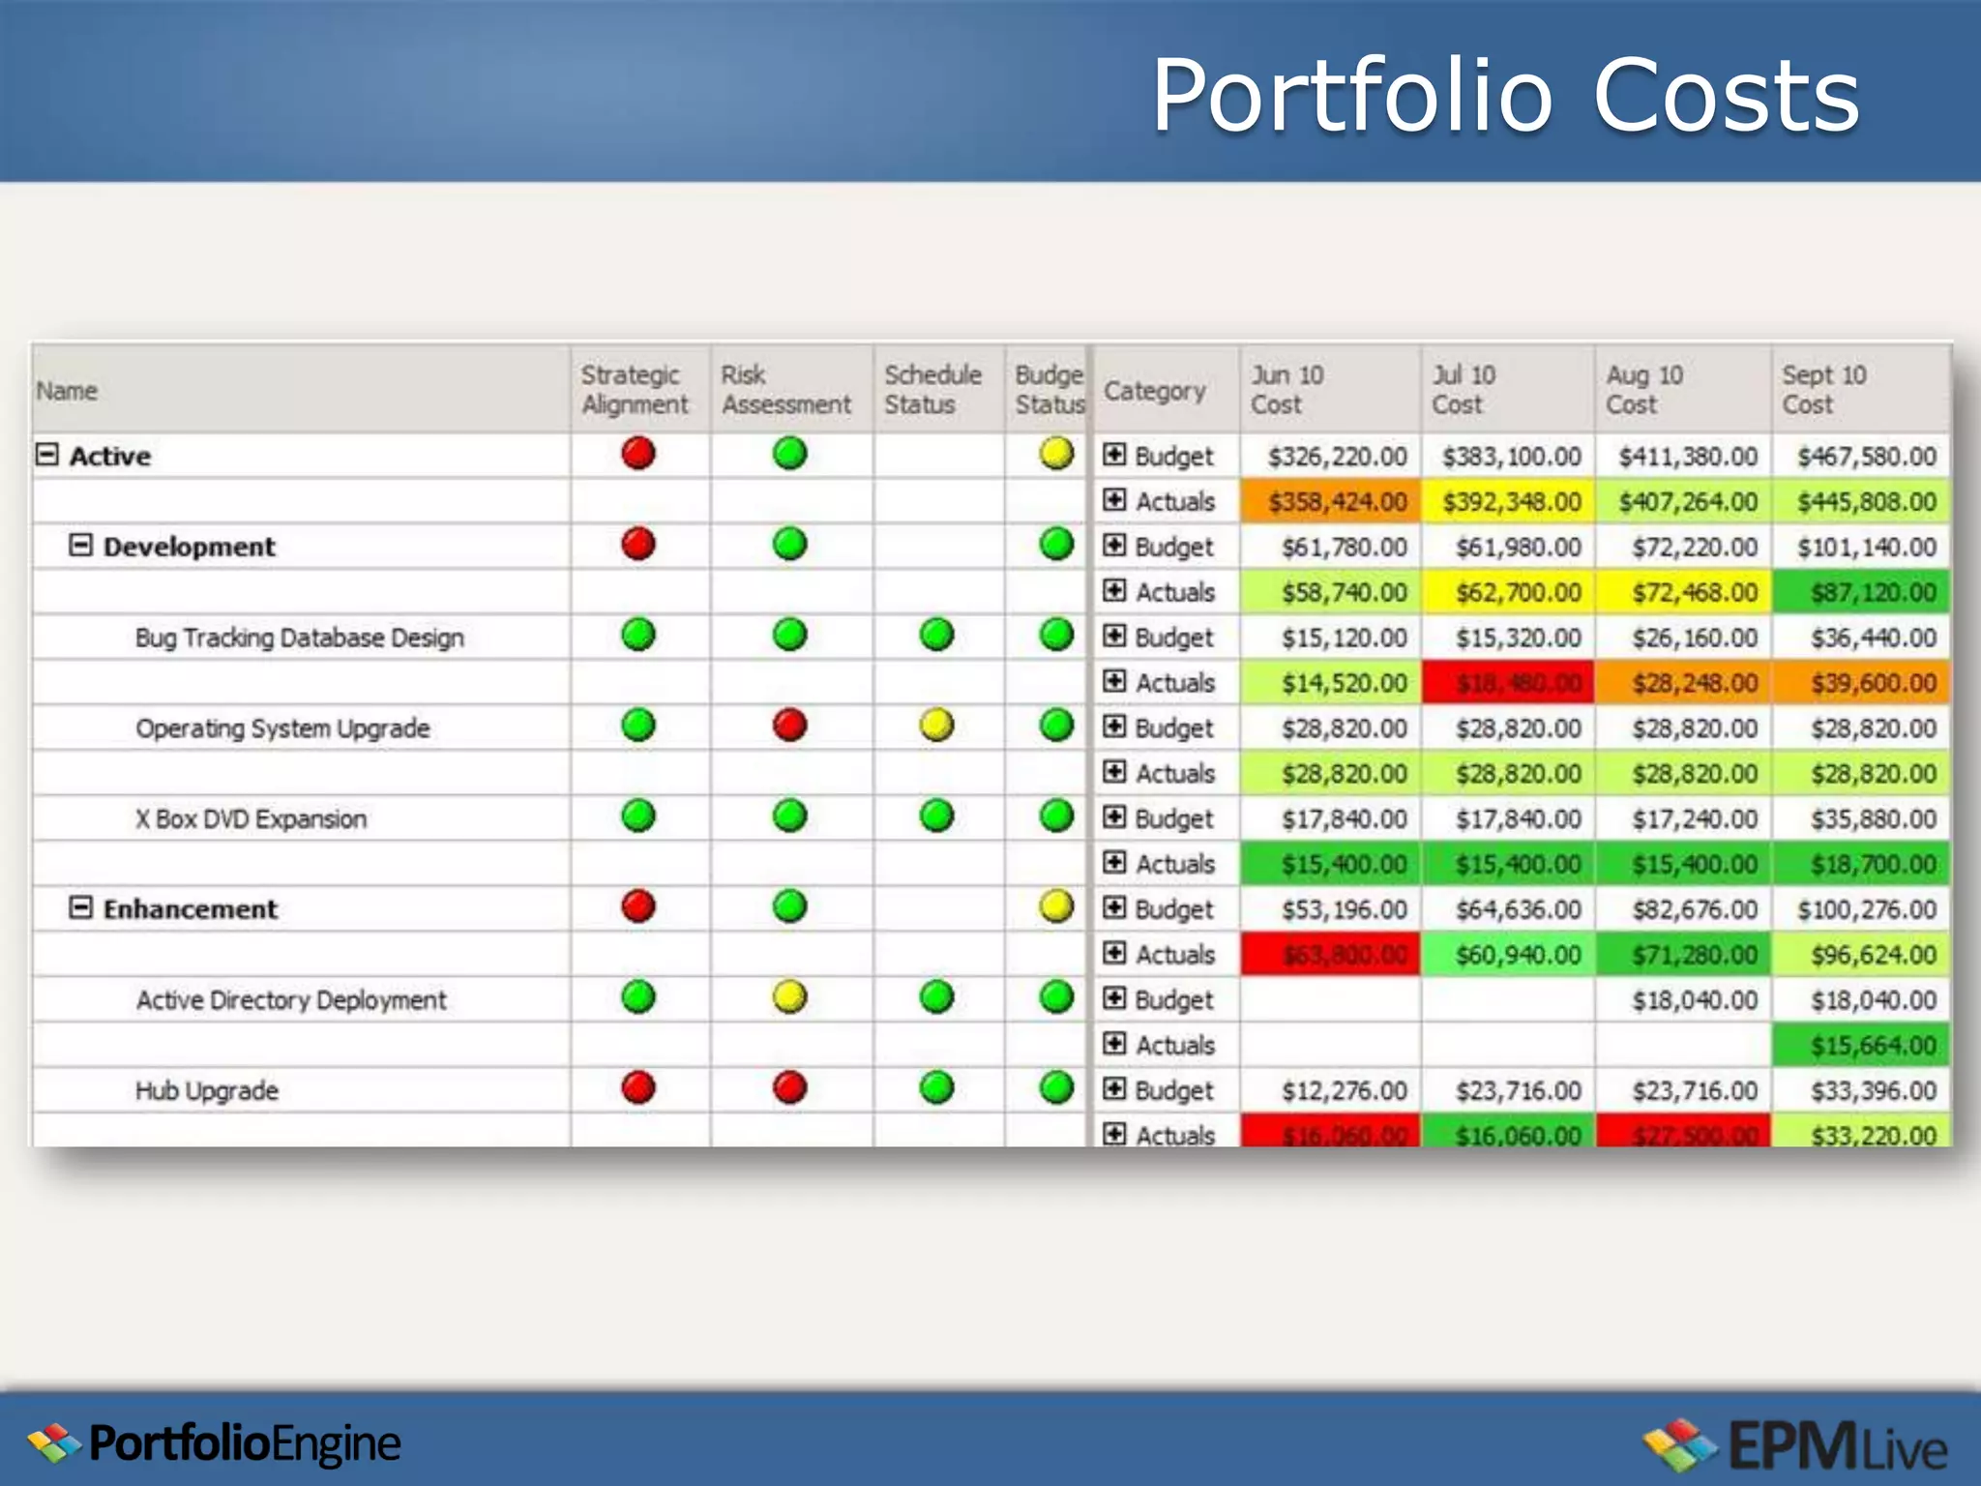This screenshot has width=1981, height=1486.
Task: Click Active Directory Deployment's yellow Risk indicator
Action: [x=790, y=996]
